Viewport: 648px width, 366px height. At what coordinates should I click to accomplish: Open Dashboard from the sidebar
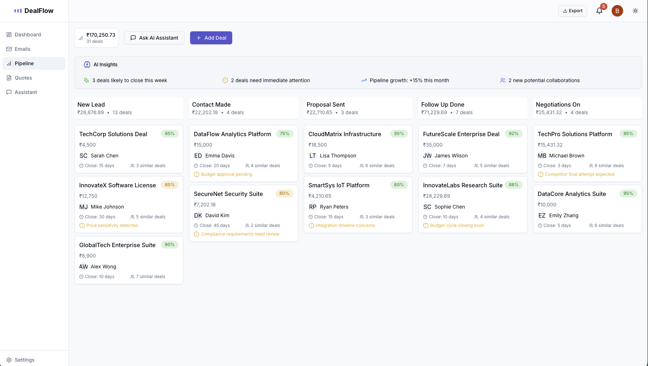(x=28, y=35)
